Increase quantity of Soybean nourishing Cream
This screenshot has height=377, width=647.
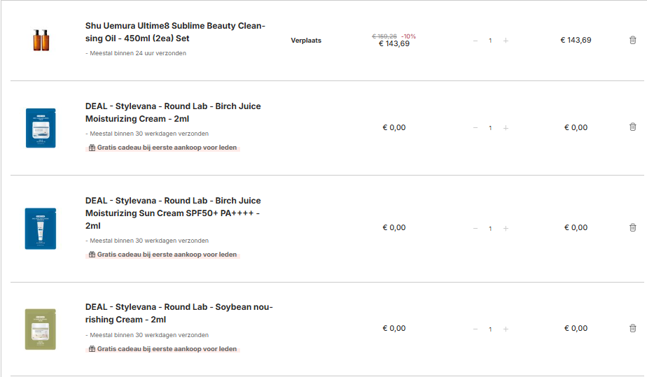click(506, 329)
